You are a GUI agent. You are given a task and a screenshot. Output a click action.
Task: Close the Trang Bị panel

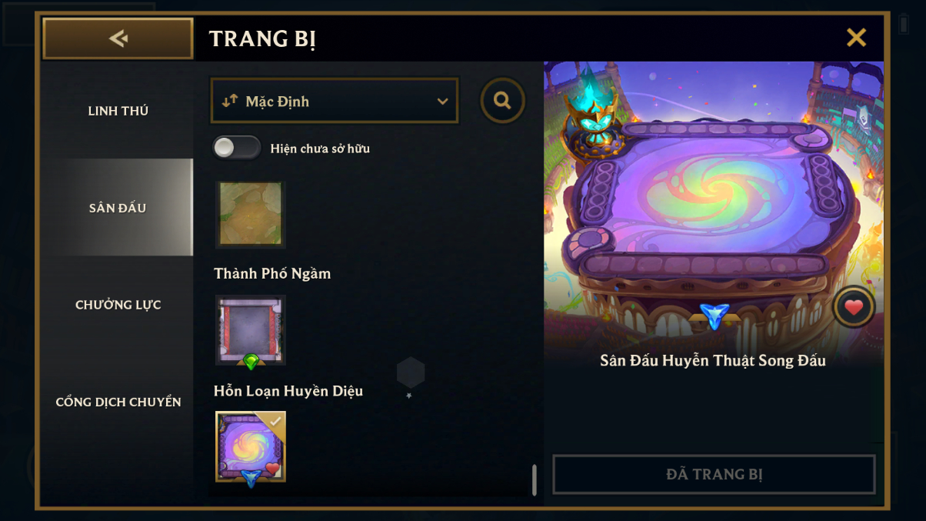tap(856, 38)
